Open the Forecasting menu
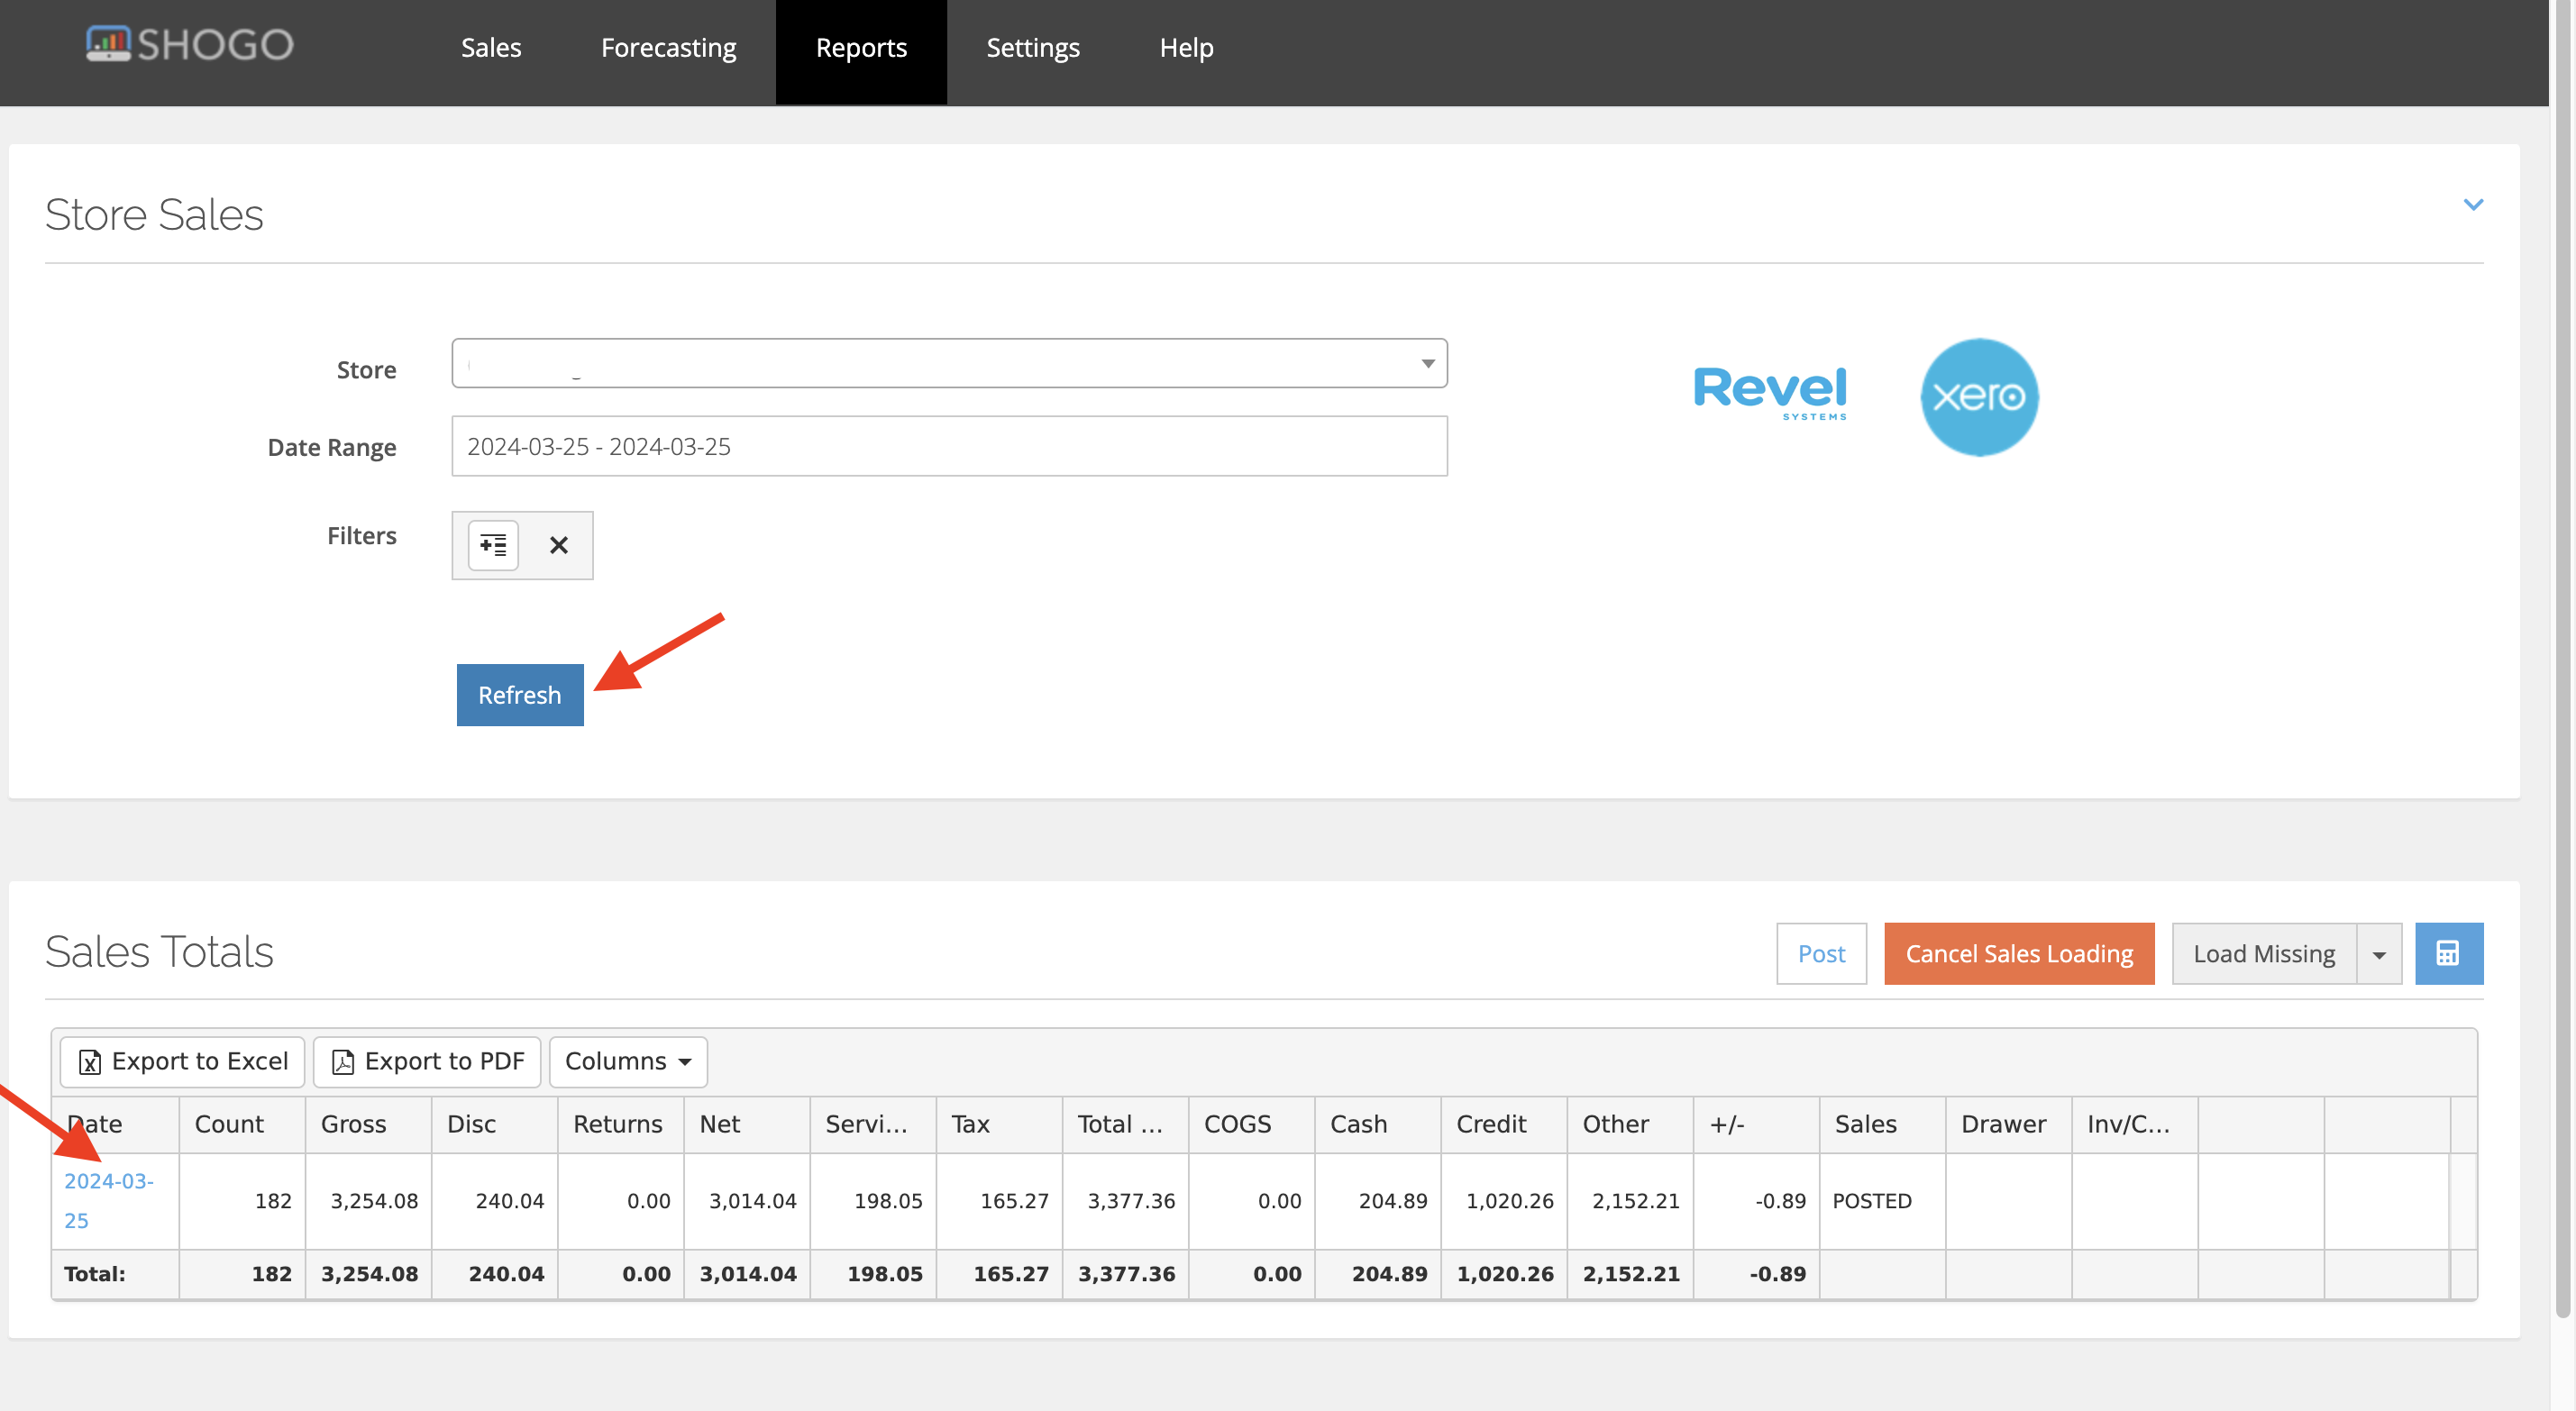Viewport: 2576px width, 1411px height. [x=668, y=48]
